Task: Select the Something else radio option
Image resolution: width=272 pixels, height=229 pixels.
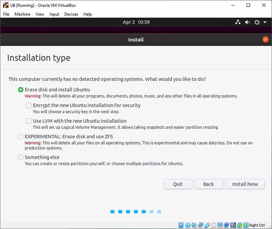Action: click(21, 157)
